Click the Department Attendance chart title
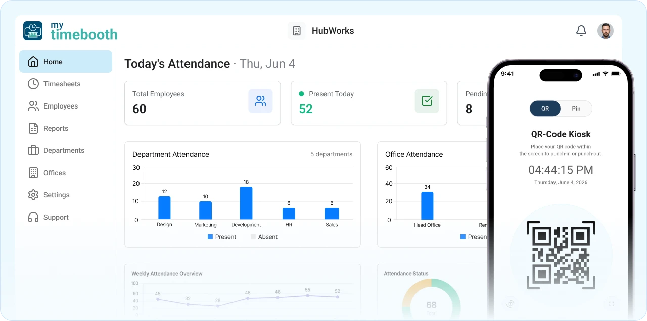This screenshot has width=647, height=321. click(x=171, y=154)
